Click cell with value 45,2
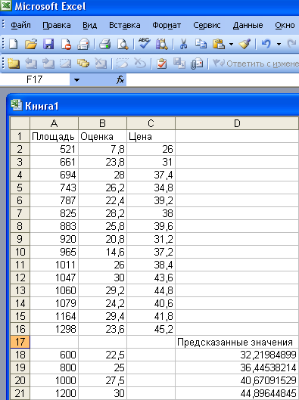The image size is (299, 400). pyautogui.click(x=151, y=329)
